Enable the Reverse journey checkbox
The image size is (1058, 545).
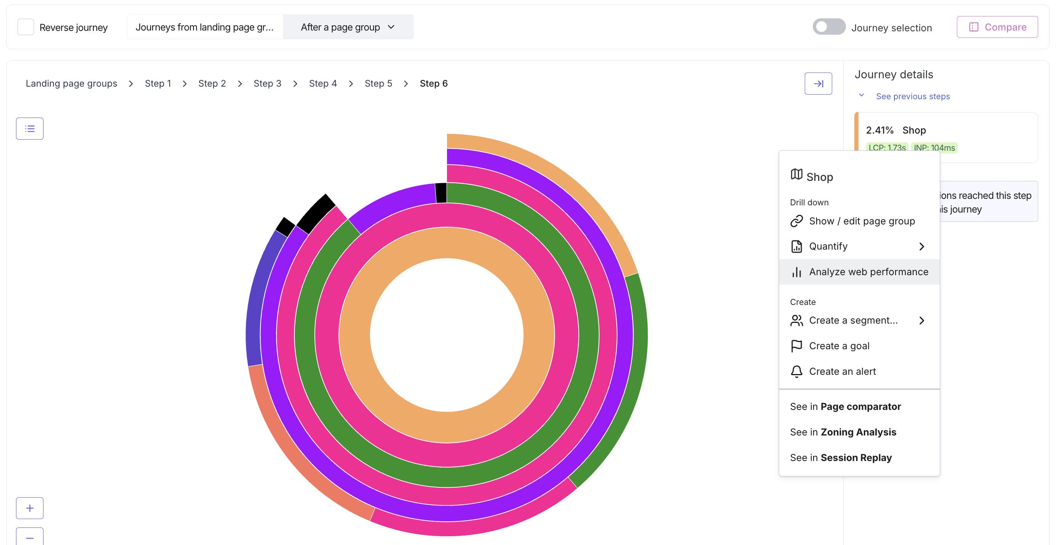pyautogui.click(x=26, y=27)
